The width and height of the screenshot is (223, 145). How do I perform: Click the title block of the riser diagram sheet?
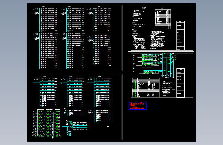[x=181, y=83]
